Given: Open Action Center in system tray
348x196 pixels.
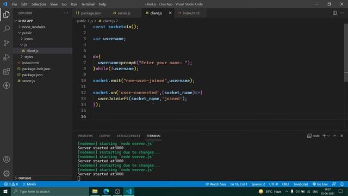Looking at the screenshot, I should pos(341,191).
